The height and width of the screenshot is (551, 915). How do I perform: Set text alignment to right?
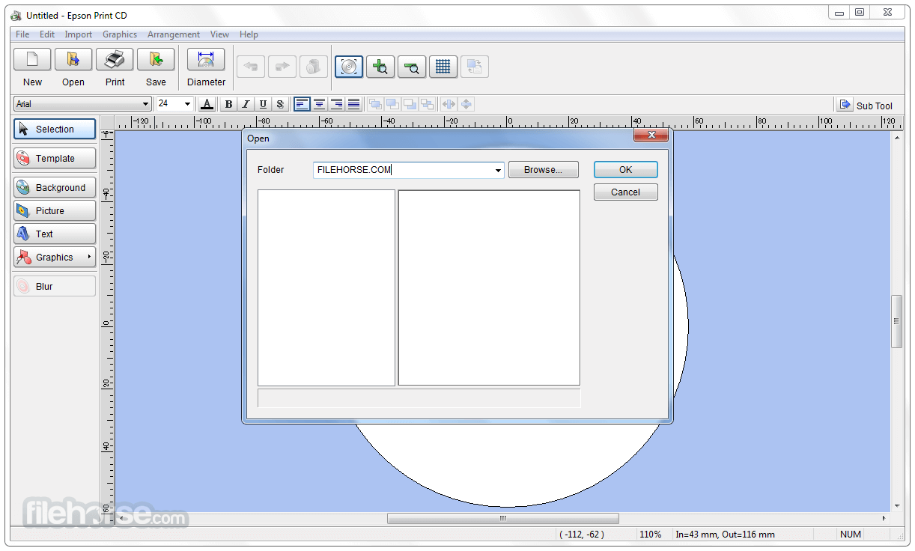[336, 104]
